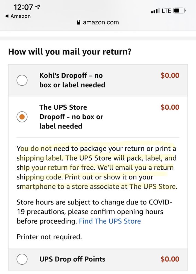196x274 pixels.
Task: Tap the $0.00 price for Kohl's Dropoff
Action: click(x=170, y=75)
